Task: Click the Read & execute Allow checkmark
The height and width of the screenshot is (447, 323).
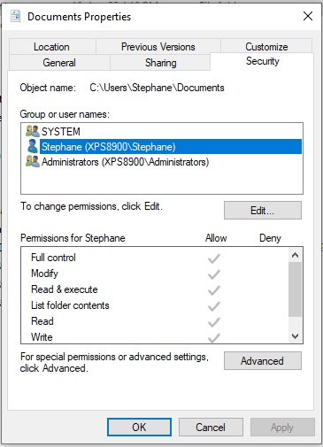Action: (214, 290)
